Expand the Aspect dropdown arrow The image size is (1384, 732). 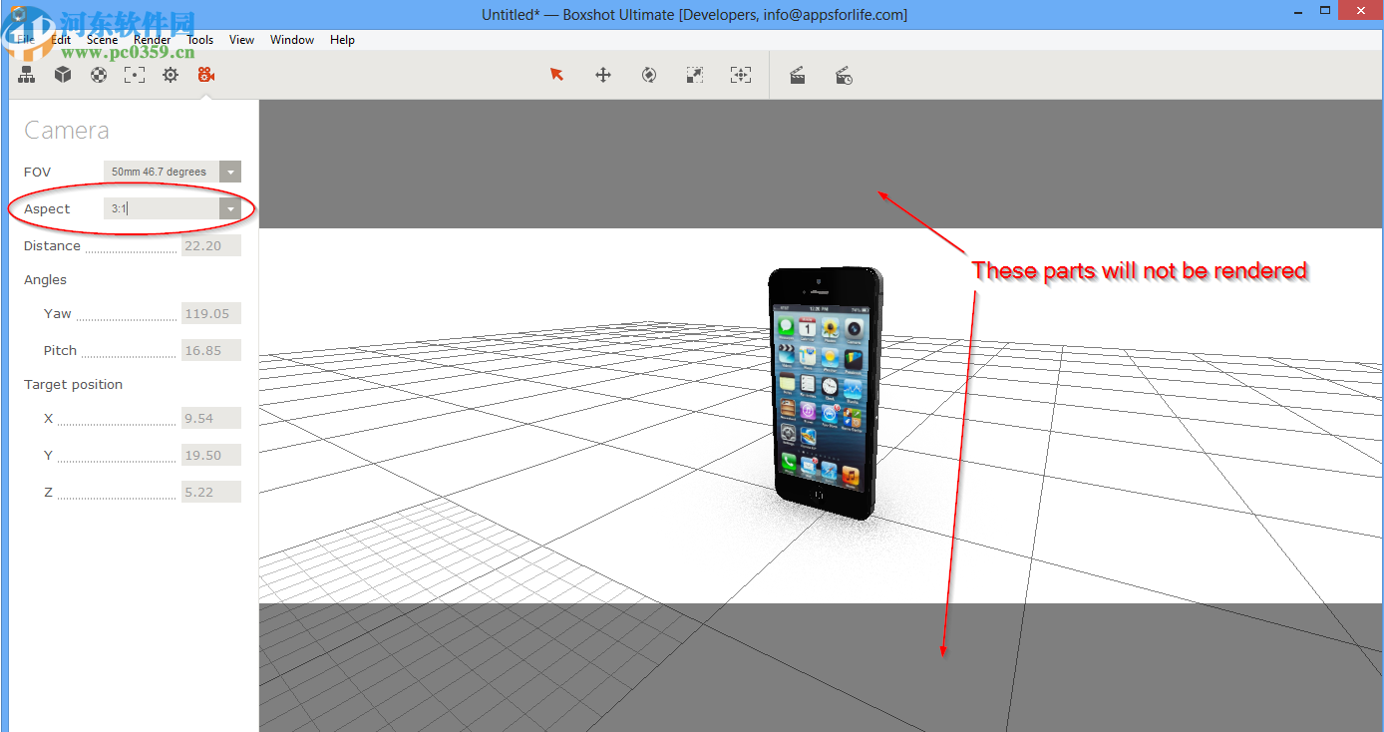pos(230,208)
